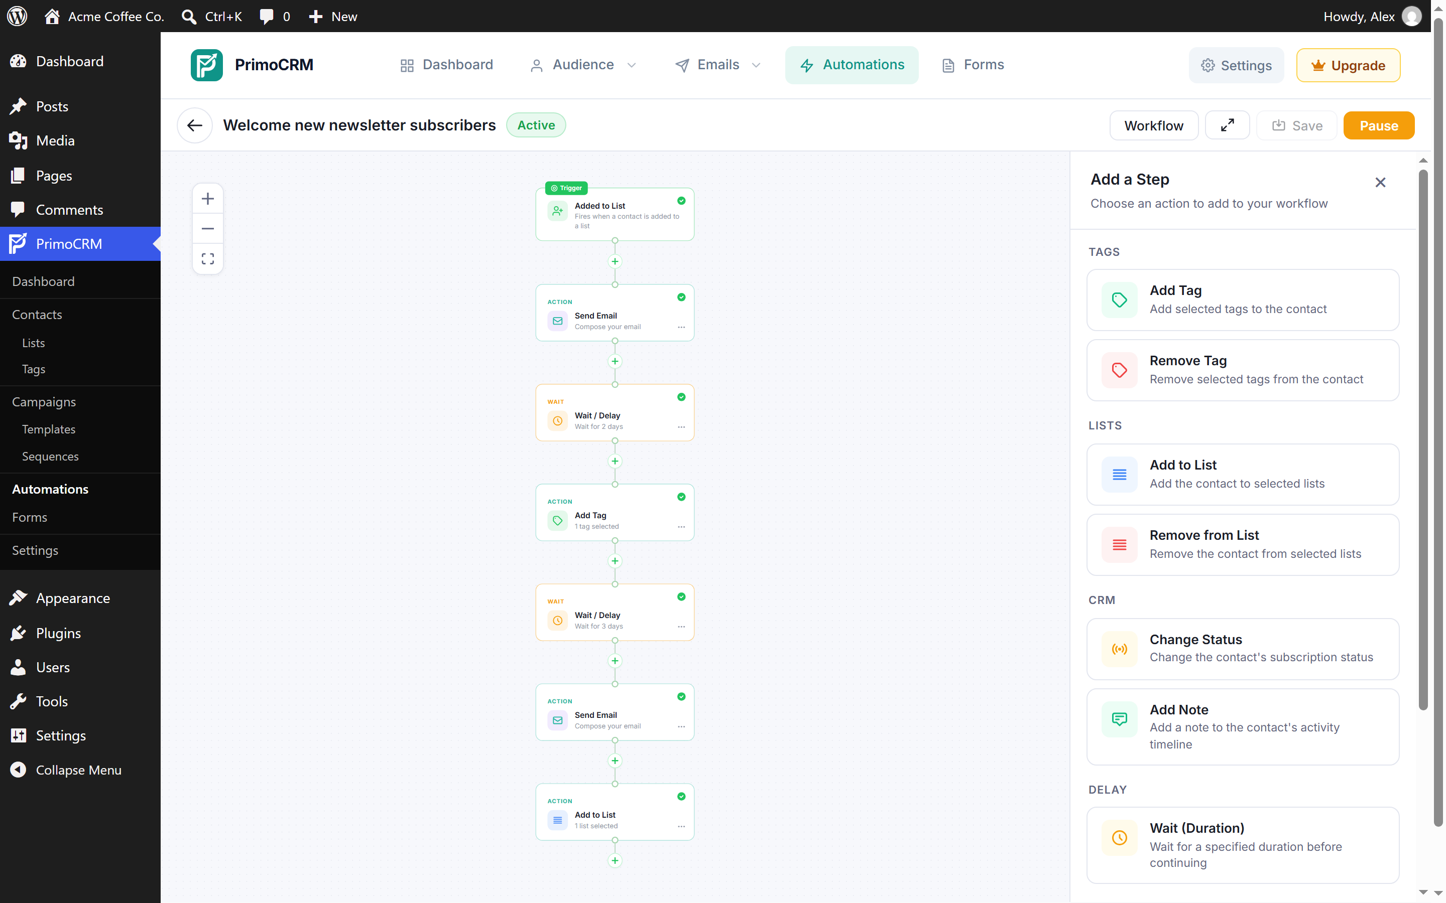The image size is (1446, 903).
Task: Choose the Remove Tag step option
Action: point(1242,370)
